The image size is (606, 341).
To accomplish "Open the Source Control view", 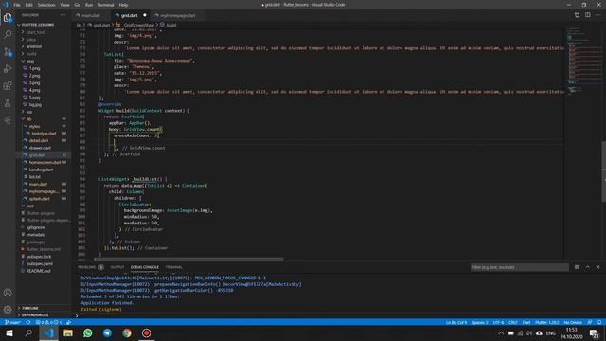I will (8, 52).
